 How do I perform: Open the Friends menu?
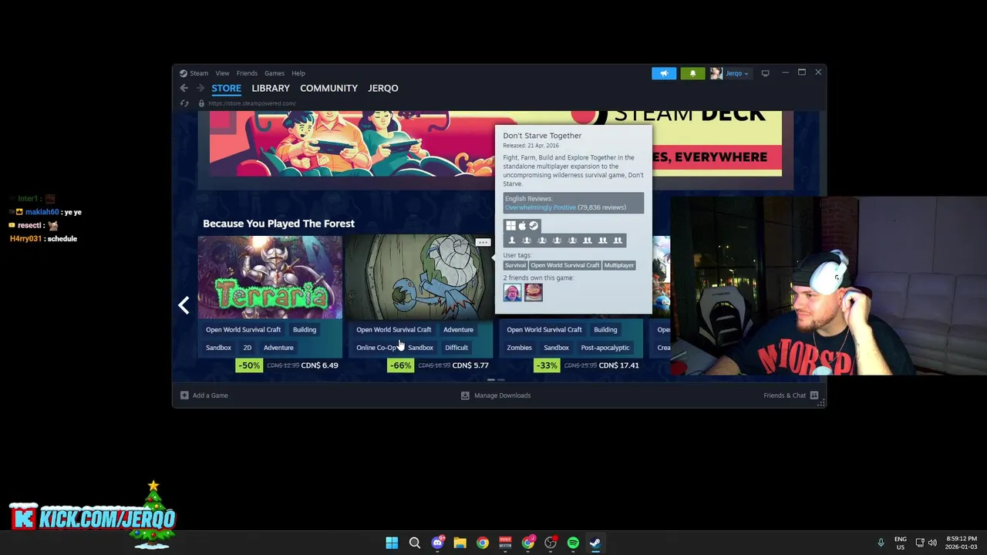[x=247, y=73]
